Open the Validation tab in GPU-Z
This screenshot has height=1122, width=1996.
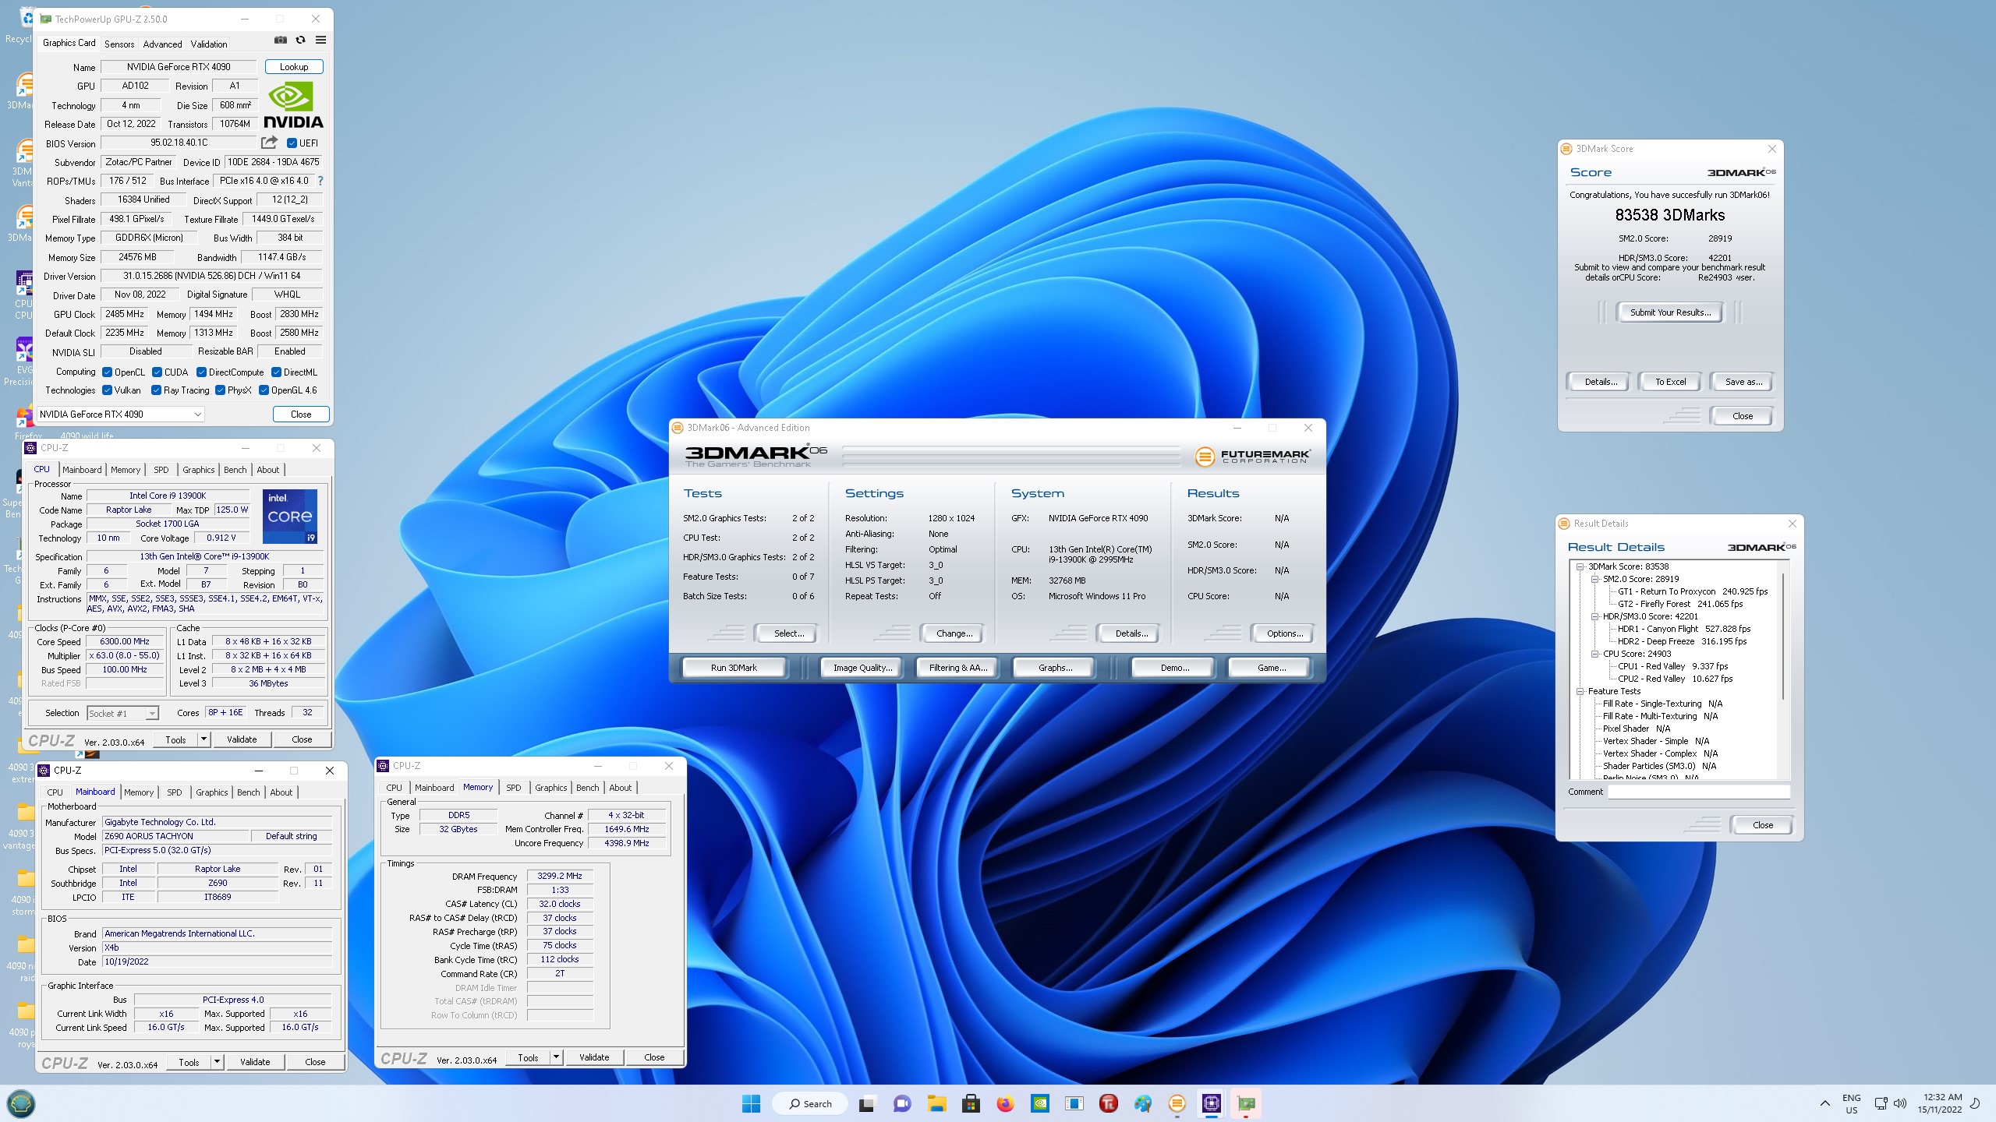coord(209,44)
